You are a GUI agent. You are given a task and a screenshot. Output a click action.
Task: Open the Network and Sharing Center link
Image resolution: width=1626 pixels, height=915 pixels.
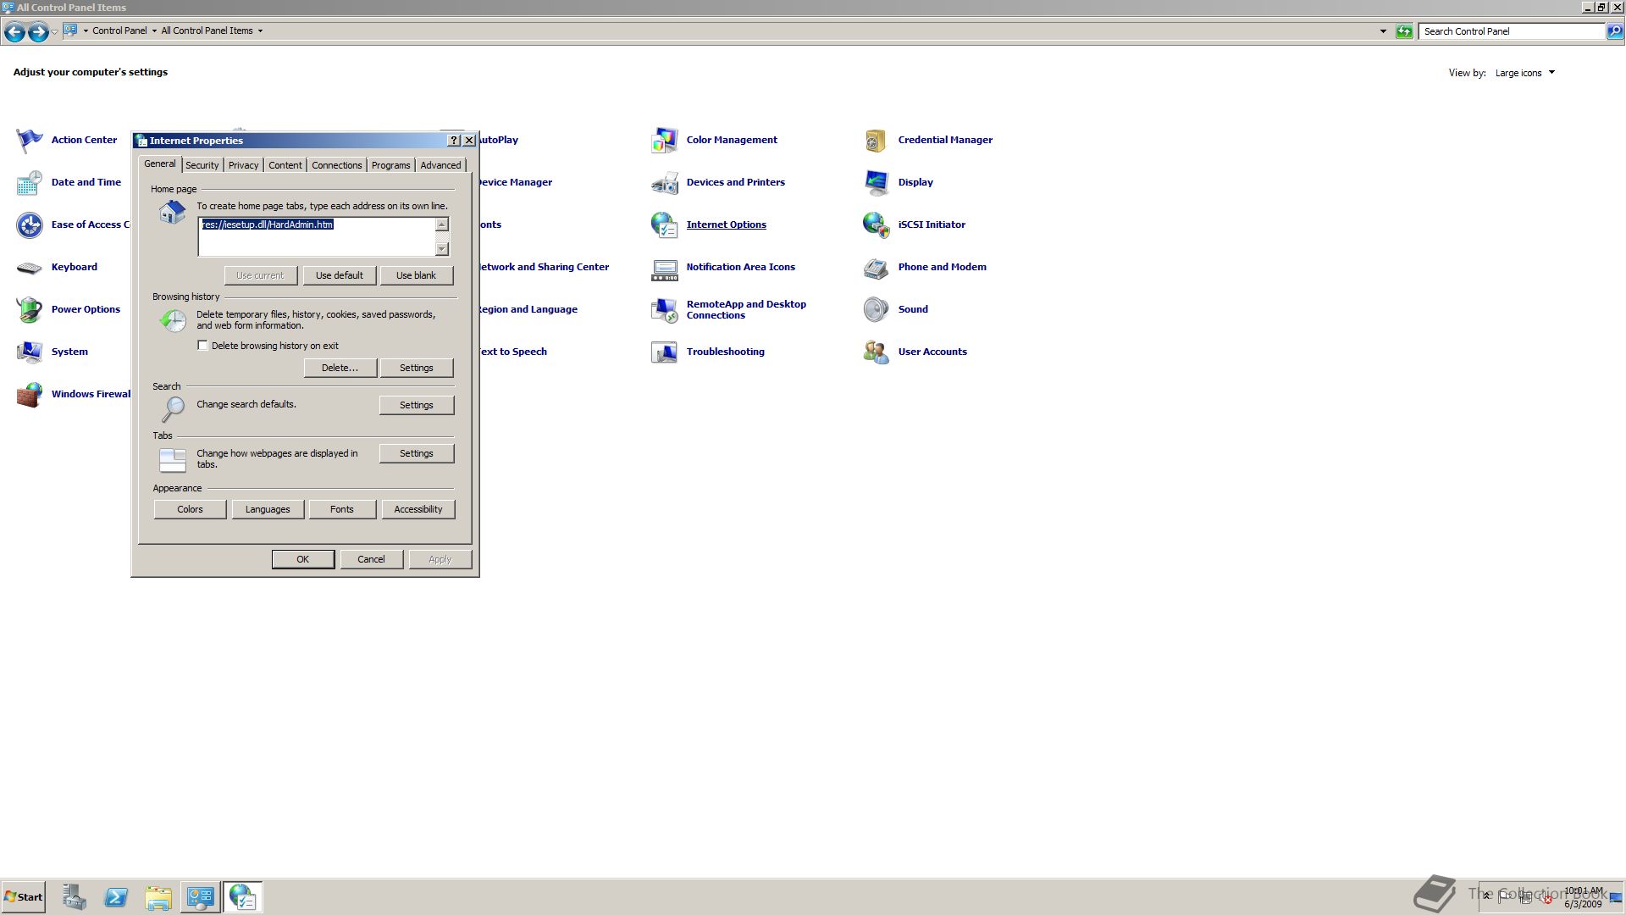tap(543, 267)
